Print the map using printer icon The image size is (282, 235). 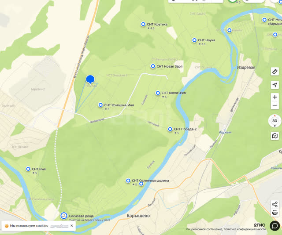click(x=275, y=213)
